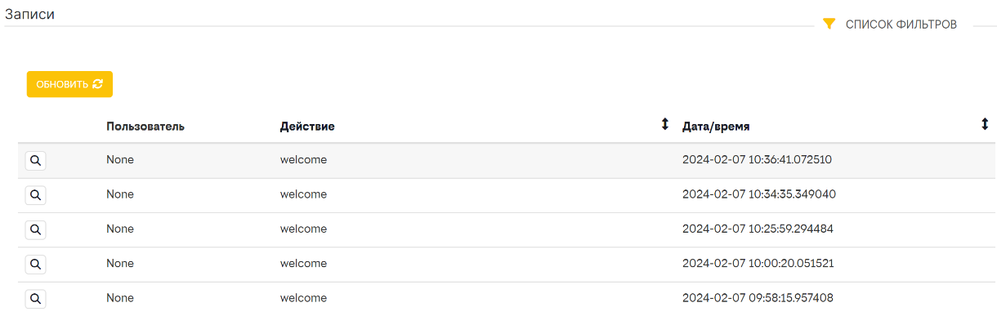997x316 pixels.
Task: Click the Записи section heading
Action: pyautogui.click(x=30, y=14)
